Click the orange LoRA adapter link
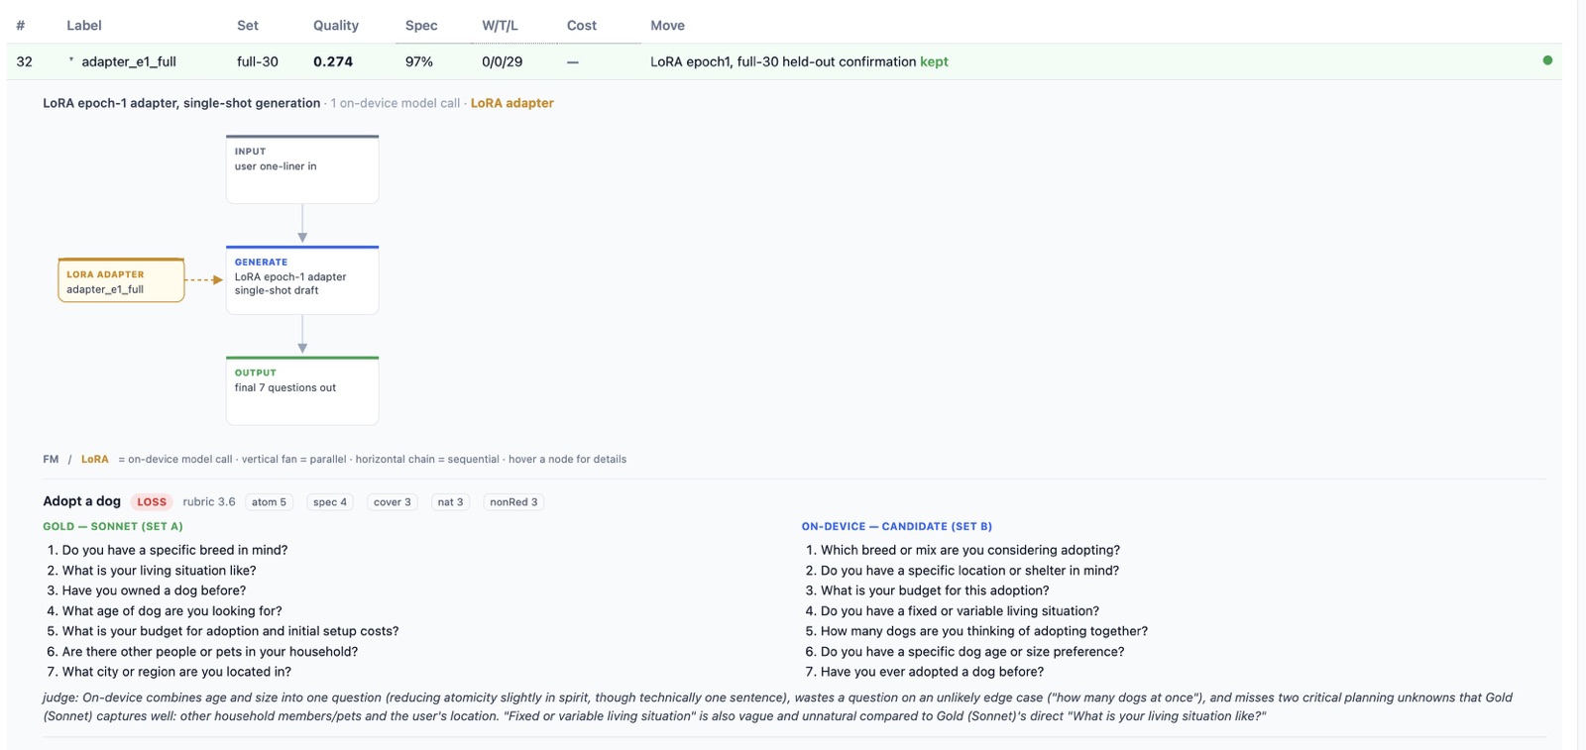 pos(511,103)
